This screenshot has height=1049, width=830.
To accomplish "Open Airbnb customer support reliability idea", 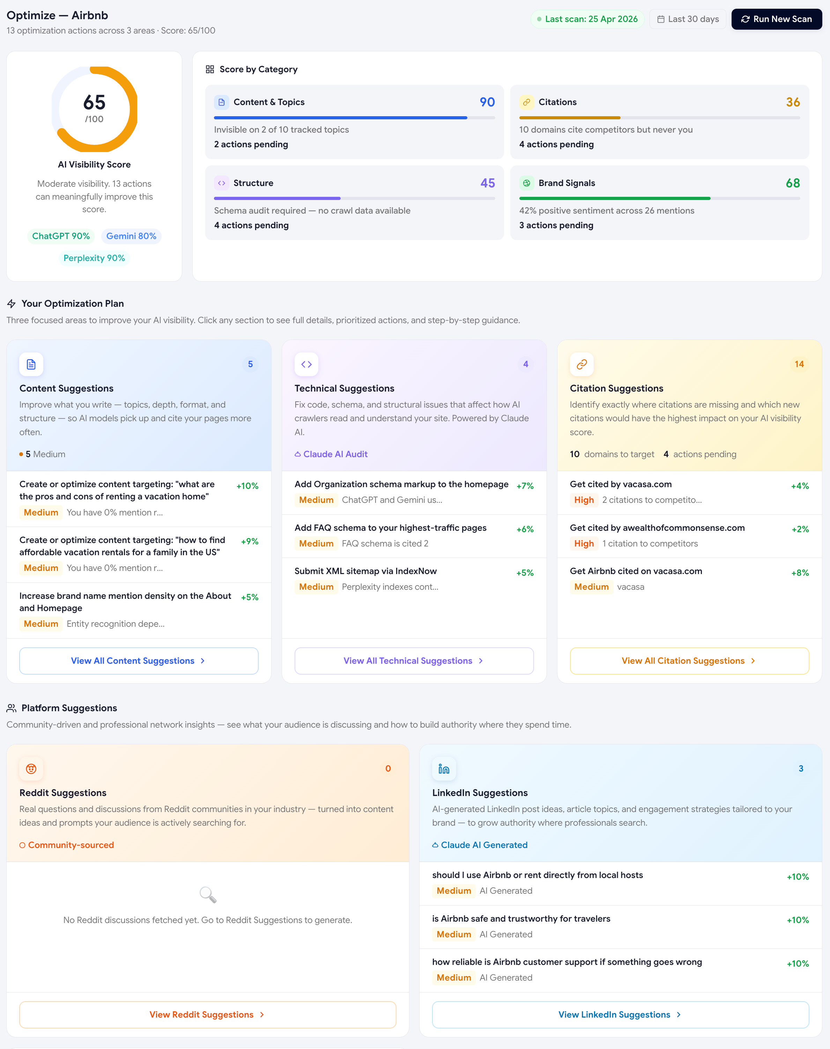I will [621, 970].
